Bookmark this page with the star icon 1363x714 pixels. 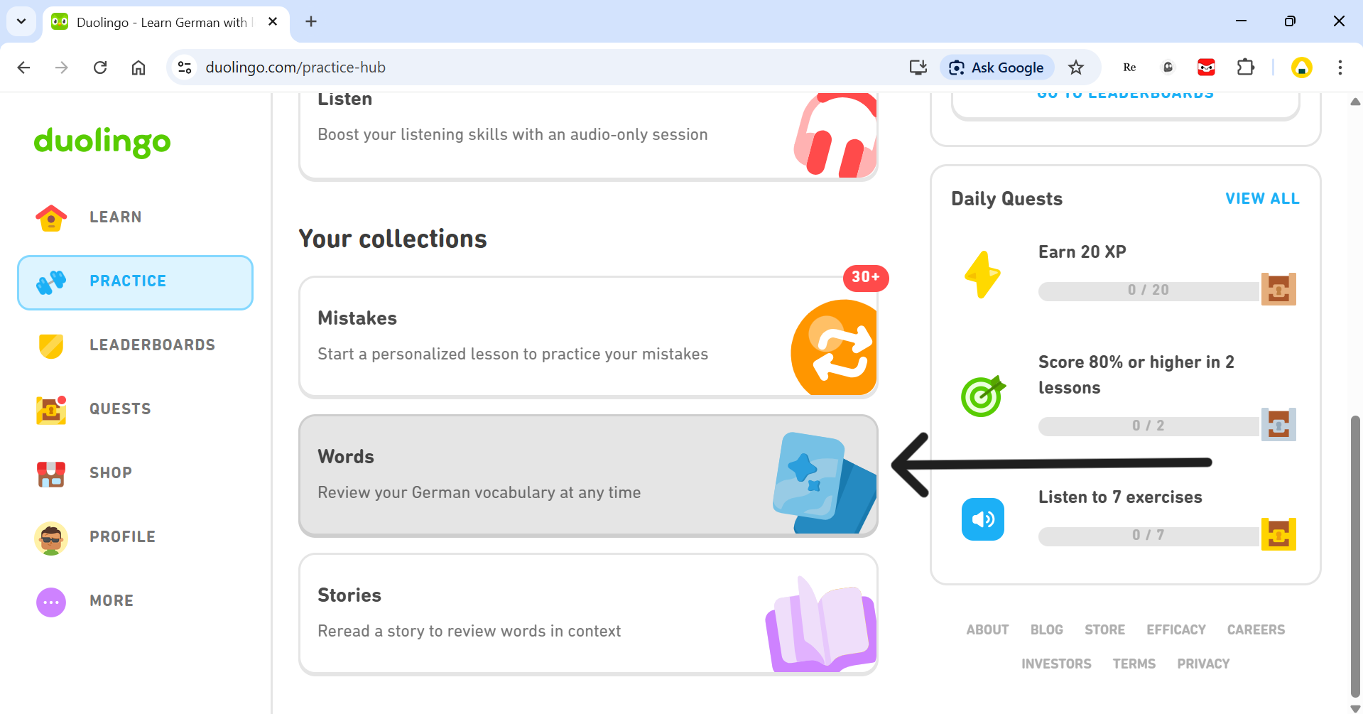pos(1076,67)
